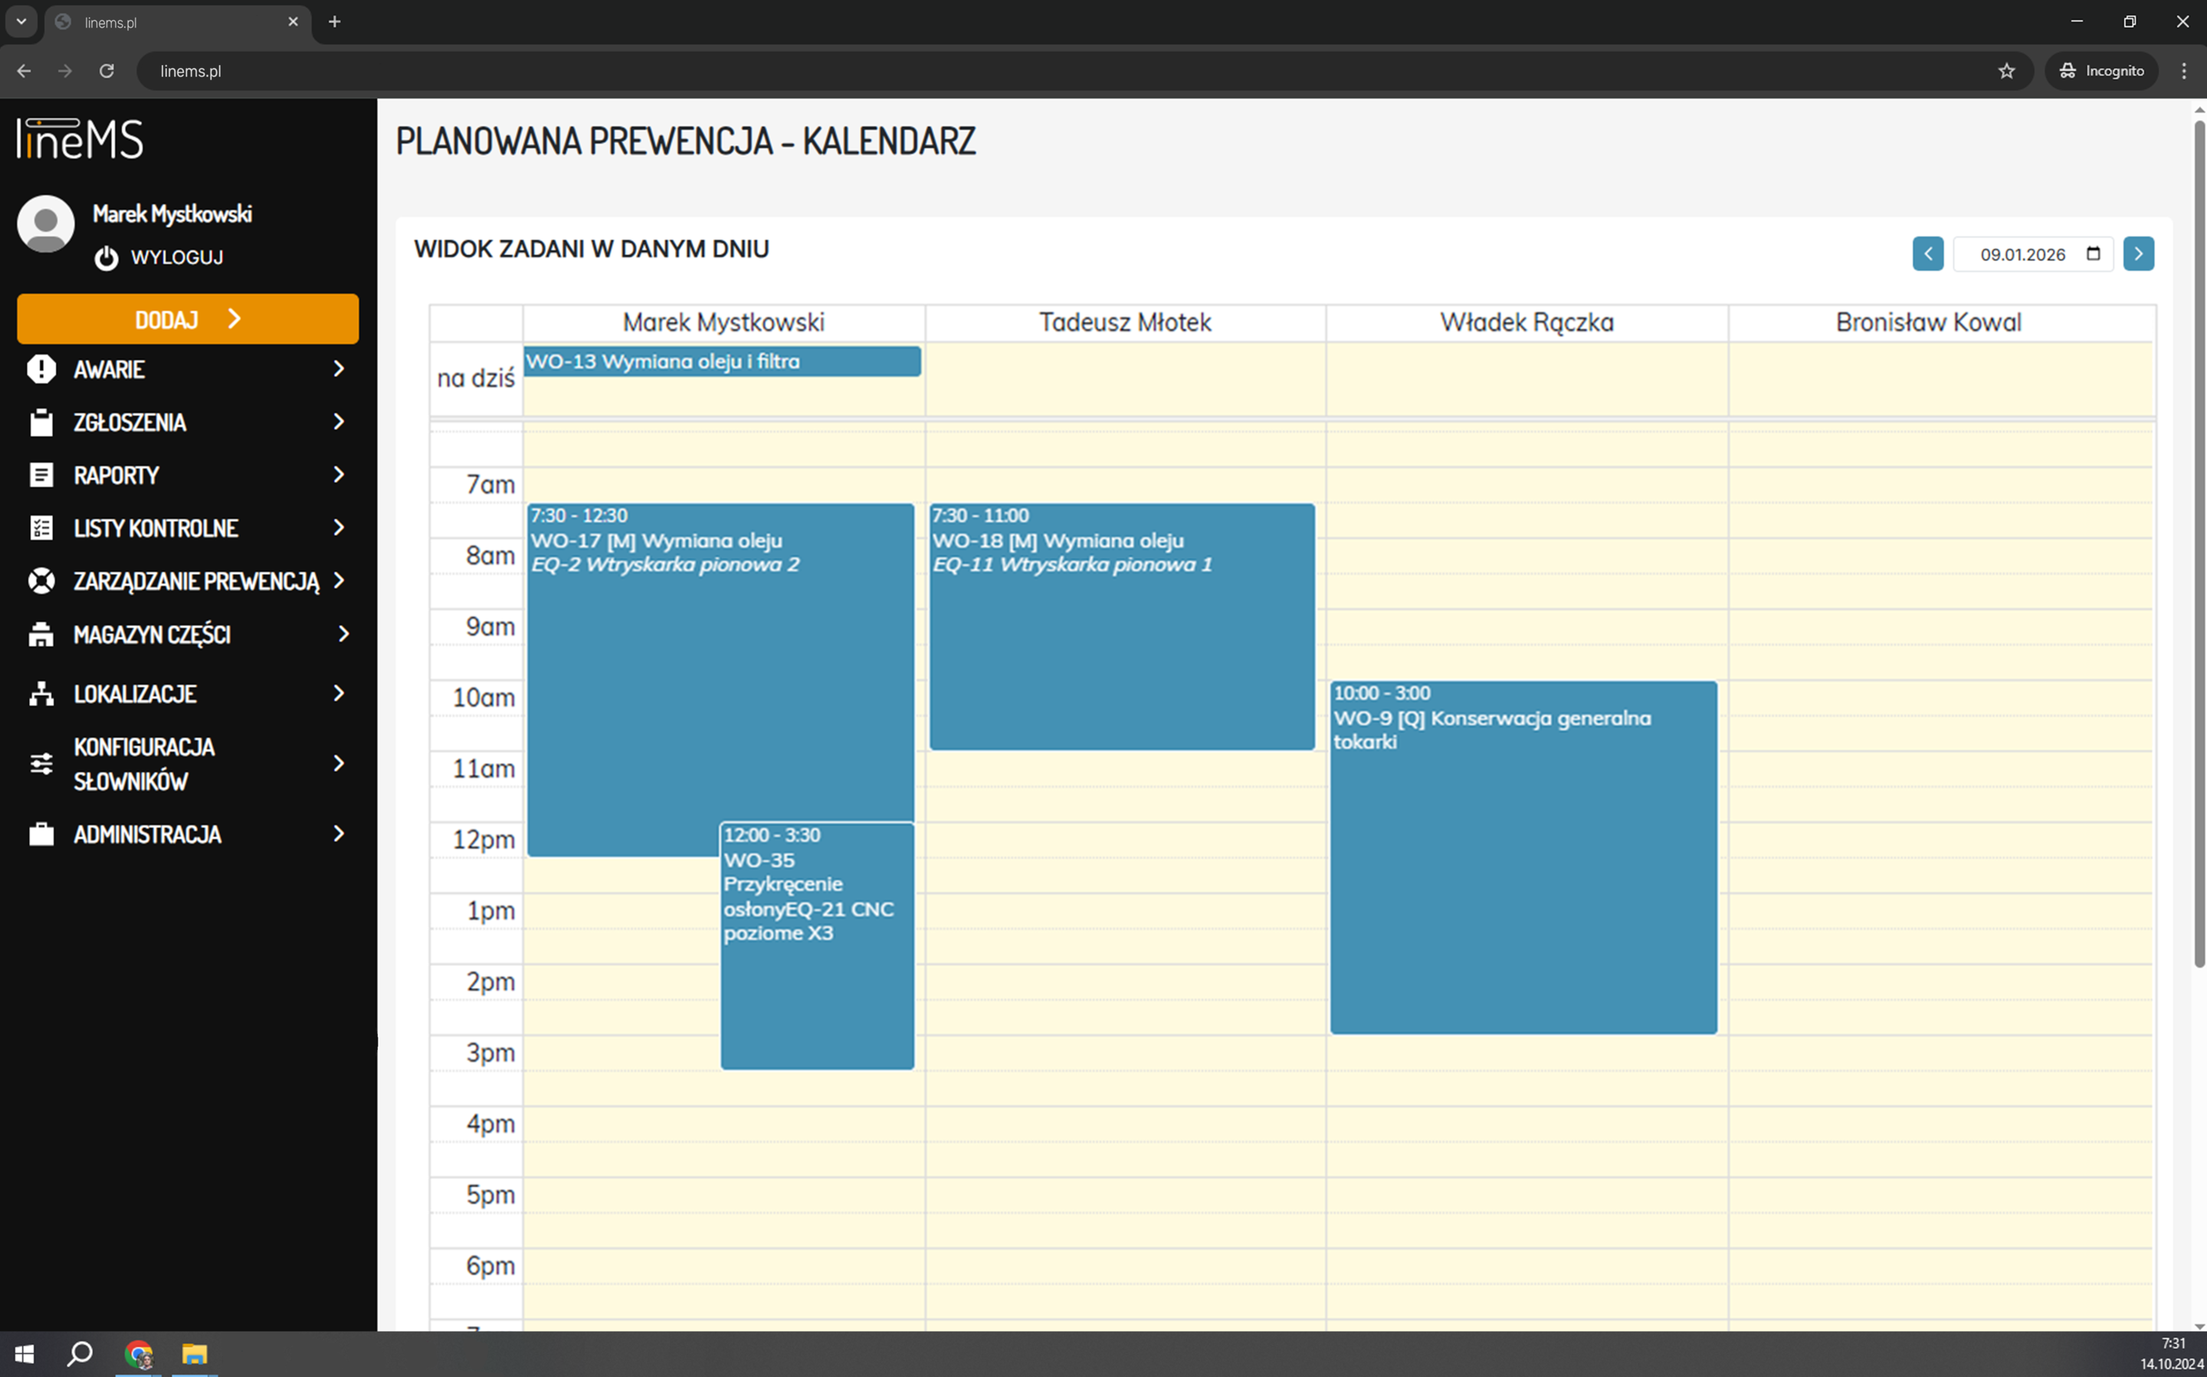The height and width of the screenshot is (1377, 2207).
Task: Go to next day with right arrow
Action: coord(2138,254)
